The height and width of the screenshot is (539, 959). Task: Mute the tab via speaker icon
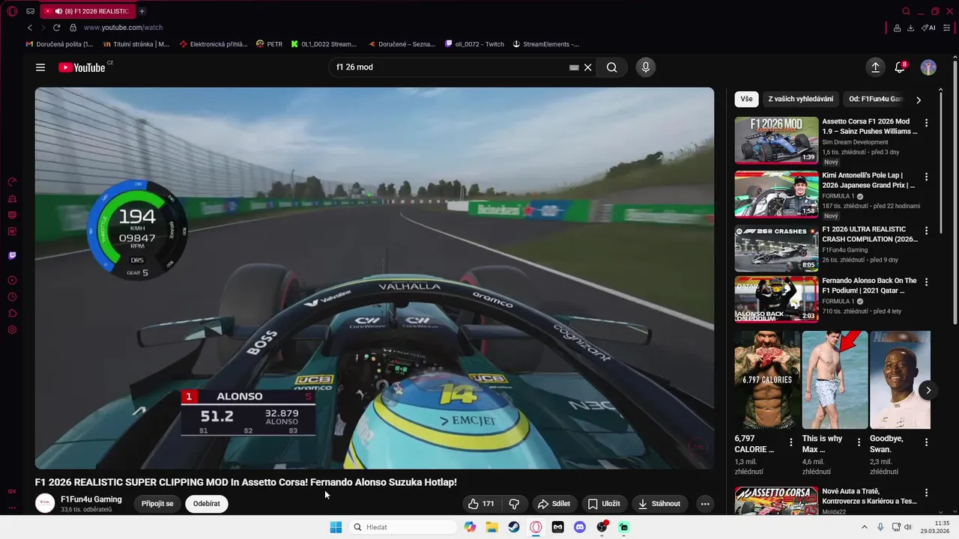click(x=58, y=11)
